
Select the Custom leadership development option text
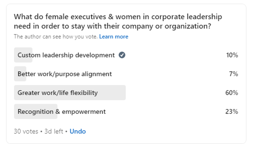point(66,55)
